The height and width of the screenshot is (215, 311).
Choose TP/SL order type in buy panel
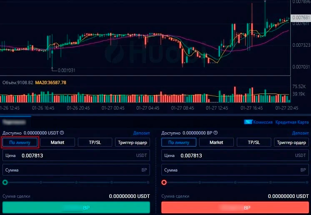pos(95,142)
